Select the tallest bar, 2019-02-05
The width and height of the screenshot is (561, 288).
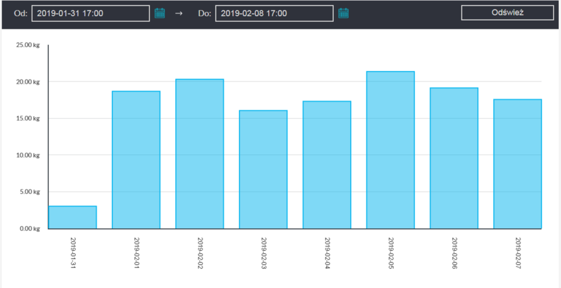[390, 150]
